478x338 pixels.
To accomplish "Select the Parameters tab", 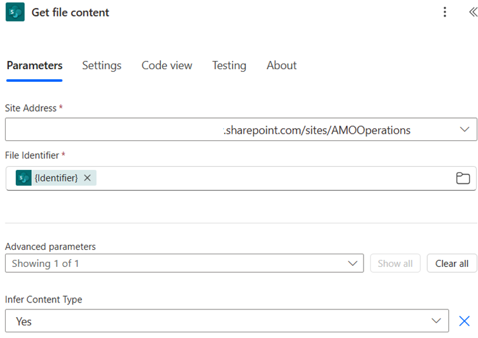I will (x=34, y=65).
